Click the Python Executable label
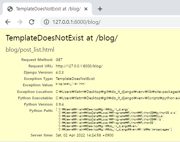180x142 pixels. pos(35,98)
